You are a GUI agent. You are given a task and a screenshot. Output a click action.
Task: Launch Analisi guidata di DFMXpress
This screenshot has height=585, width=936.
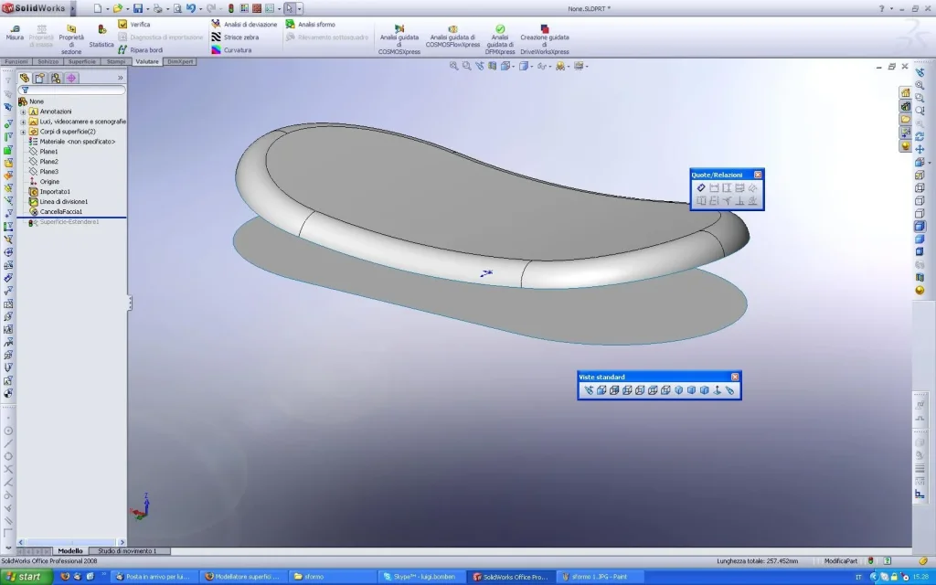[x=500, y=38]
